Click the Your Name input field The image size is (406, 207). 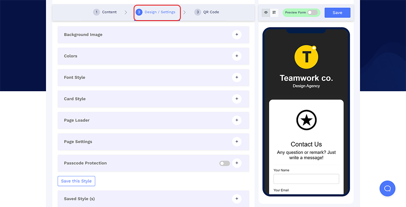[306, 179]
